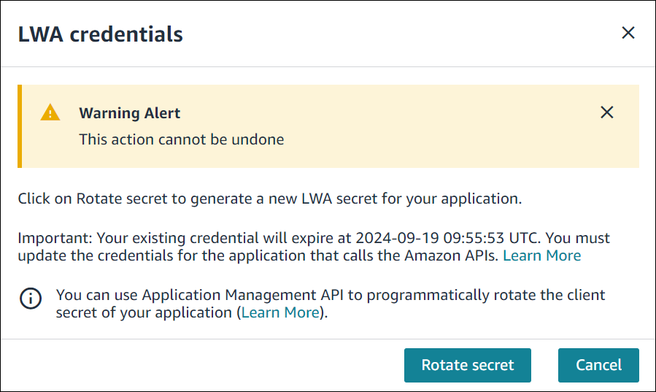The height and width of the screenshot is (392, 656).
Task: Click the 'You can use Application Management API' note
Action: click(331, 304)
